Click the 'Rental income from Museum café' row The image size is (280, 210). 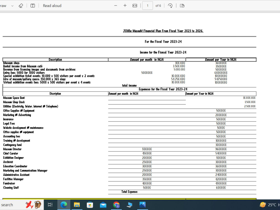pos(23,66)
